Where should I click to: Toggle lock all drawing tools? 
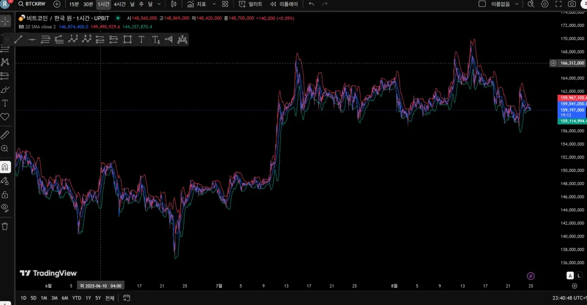click(5, 195)
